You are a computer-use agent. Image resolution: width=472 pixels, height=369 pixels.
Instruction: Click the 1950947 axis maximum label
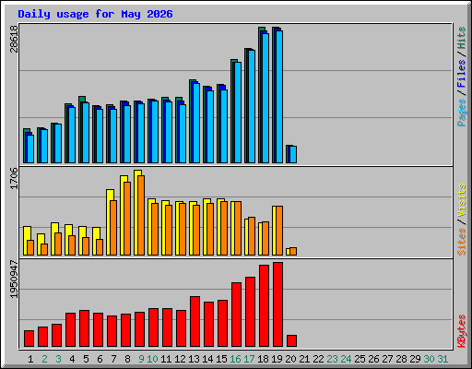(14, 280)
